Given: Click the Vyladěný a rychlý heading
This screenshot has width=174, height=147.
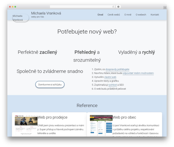Looking at the screenshot, I should click(x=136, y=52).
